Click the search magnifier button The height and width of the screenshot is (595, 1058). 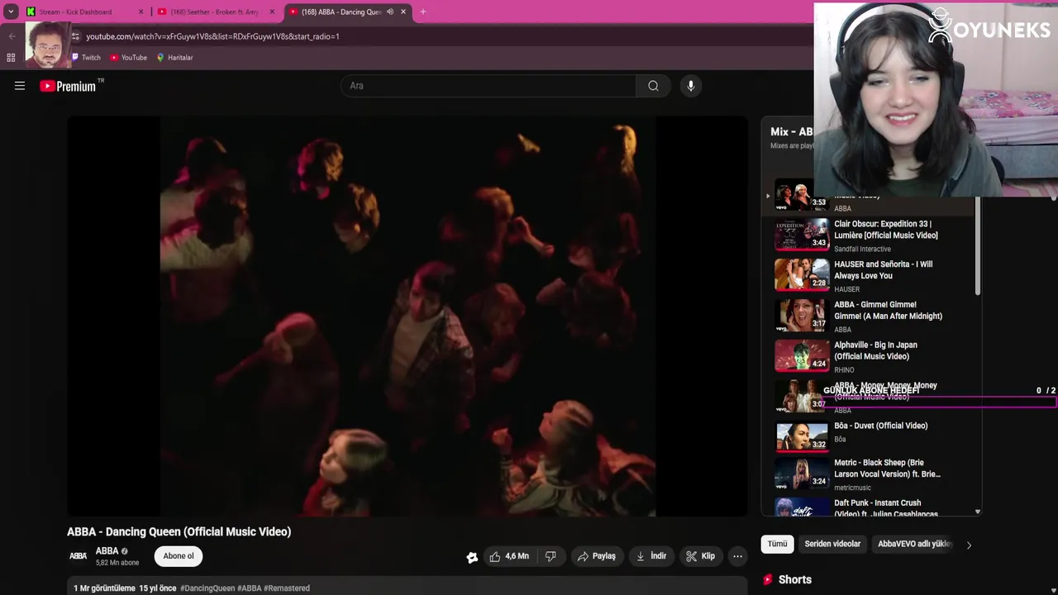tap(653, 86)
